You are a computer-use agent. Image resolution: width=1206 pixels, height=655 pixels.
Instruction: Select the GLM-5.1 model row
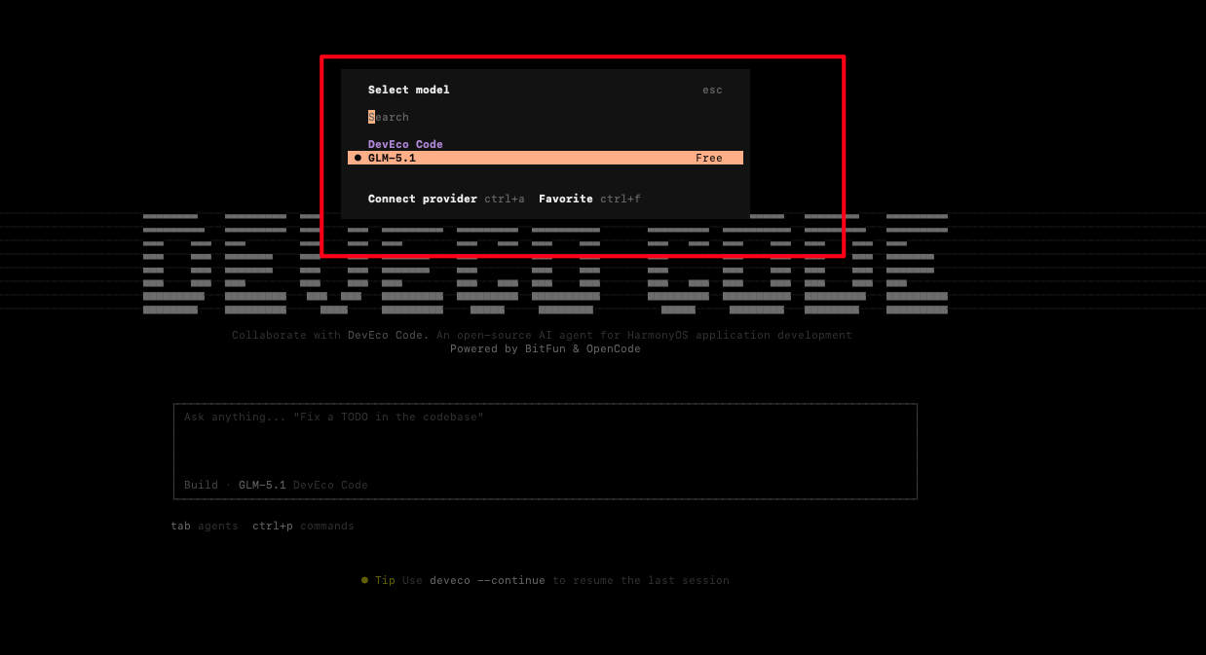[x=546, y=158]
